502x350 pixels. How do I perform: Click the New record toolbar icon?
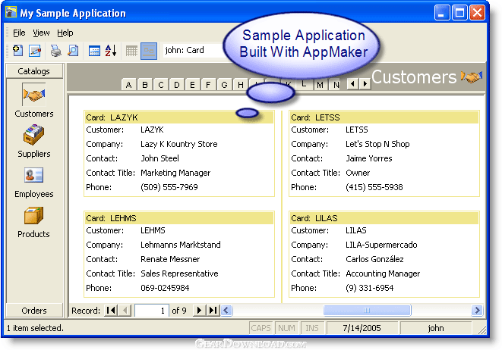point(18,51)
